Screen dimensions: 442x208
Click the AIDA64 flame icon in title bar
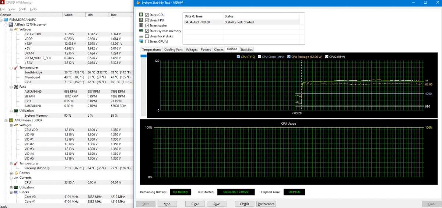138,3
